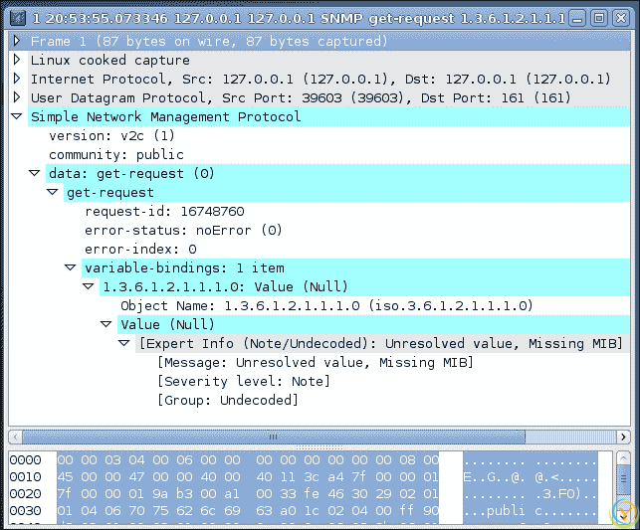This screenshot has width=640, height=530.
Task: Collapse the Simple Network Management Protocol node
Action: 17,117
